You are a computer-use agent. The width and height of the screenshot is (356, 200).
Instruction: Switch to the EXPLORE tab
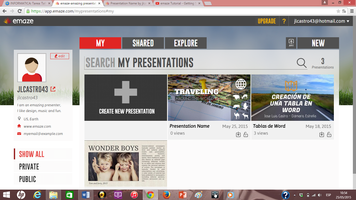click(x=186, y=43)
